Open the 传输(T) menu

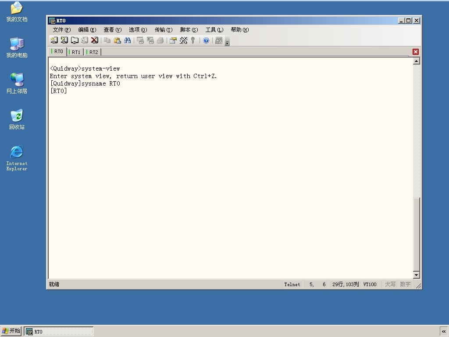(164, 30)
